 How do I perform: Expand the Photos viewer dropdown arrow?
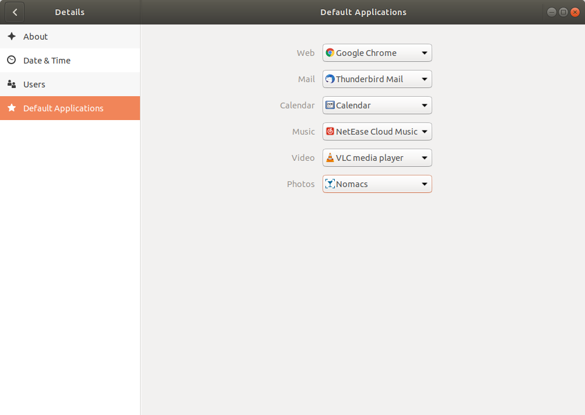(424, 184)
